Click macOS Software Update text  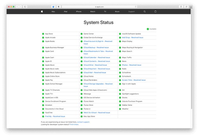(x=131, y=34)
